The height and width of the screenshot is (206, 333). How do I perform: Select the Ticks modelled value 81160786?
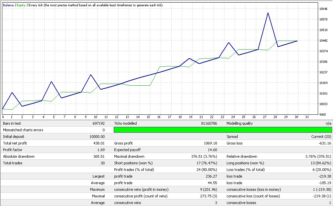point(209,123)
